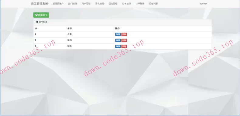Edit the 采购 department
This screenshot has width=240, height=116.
[x=118, y=40]
